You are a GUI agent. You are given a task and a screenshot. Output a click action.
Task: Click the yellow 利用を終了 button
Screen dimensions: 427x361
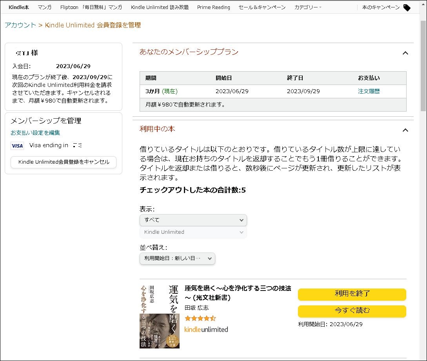click(x=352, y=294)
